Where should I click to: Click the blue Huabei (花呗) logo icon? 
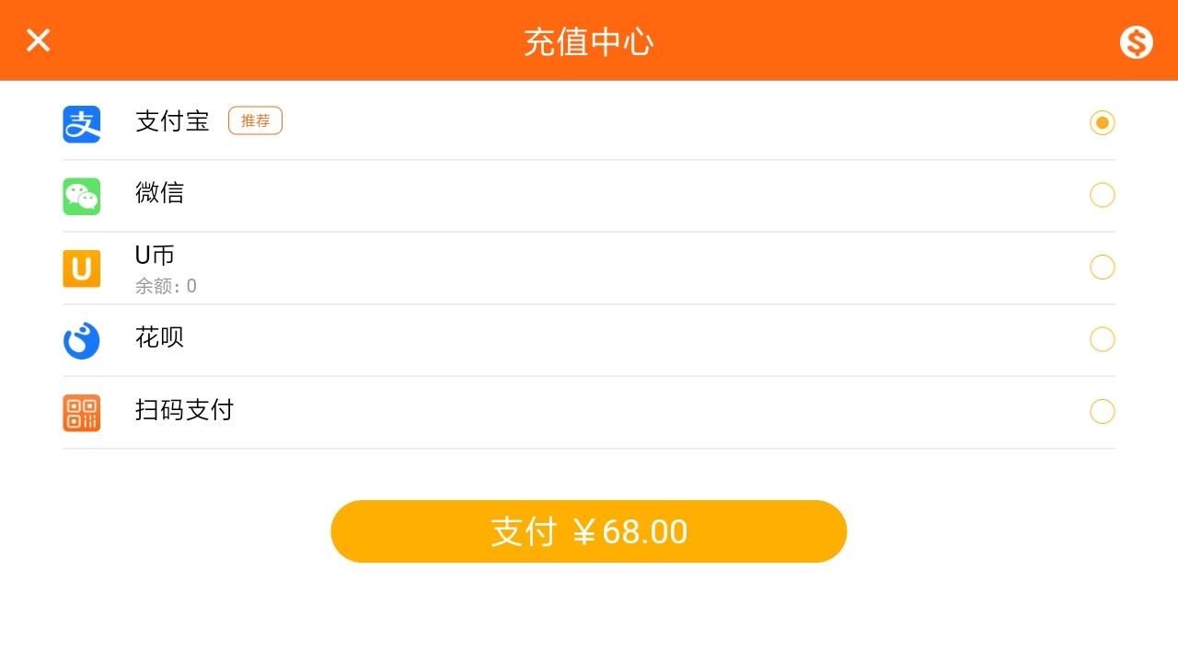tap(81, 340)
